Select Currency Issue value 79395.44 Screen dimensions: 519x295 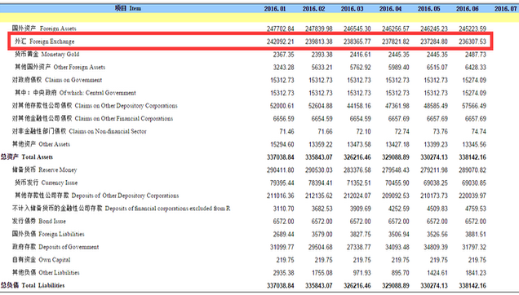pyautogui.click(x=282, y=183)
